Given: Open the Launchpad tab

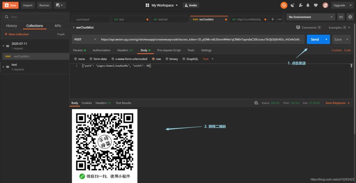Looking at the screenshot, I should tap(91, 19).
